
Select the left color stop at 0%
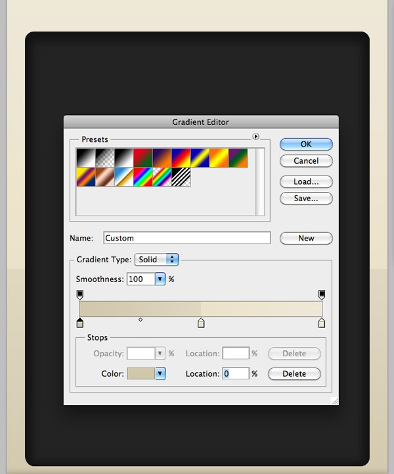80,323
